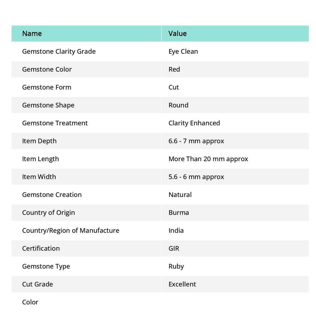The width and height of the screenshot is (316, 316).
Task: Select the Ruby gemstone type value
Action: (x=176, y=266)
